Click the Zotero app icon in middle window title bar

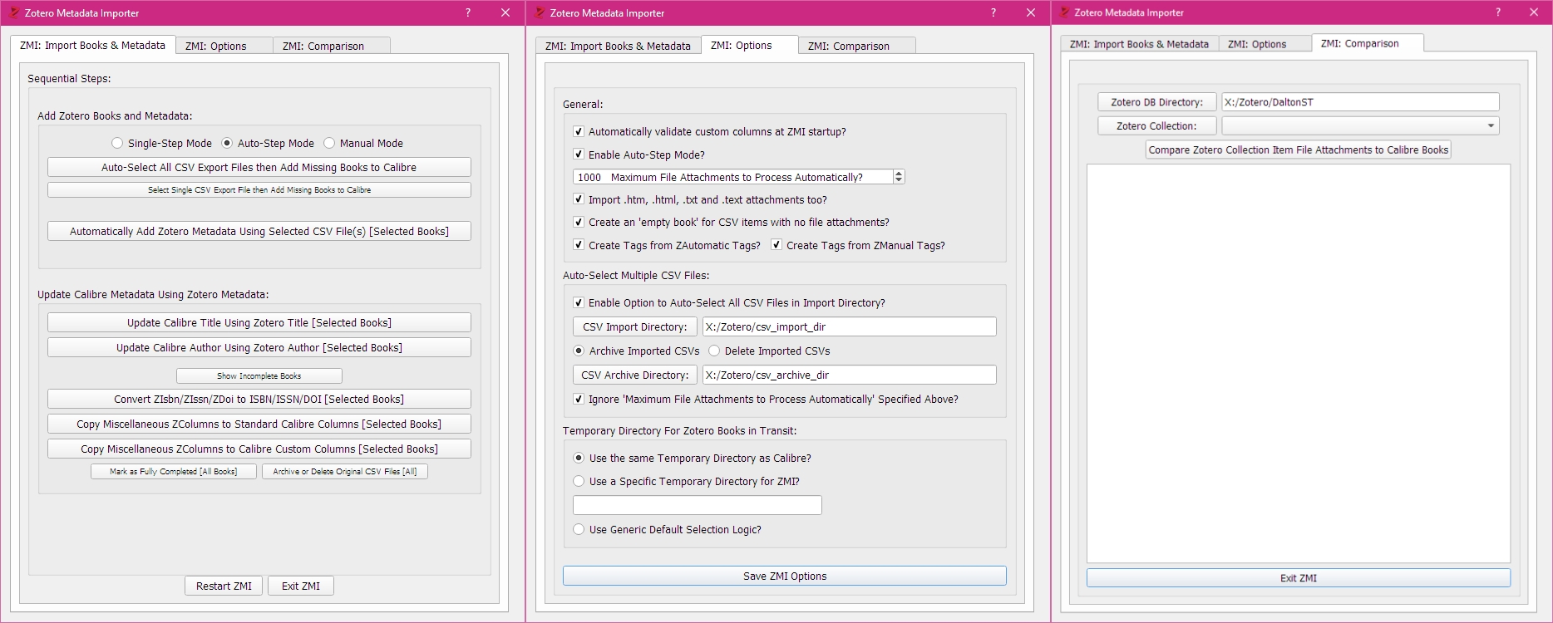(540, 12)
